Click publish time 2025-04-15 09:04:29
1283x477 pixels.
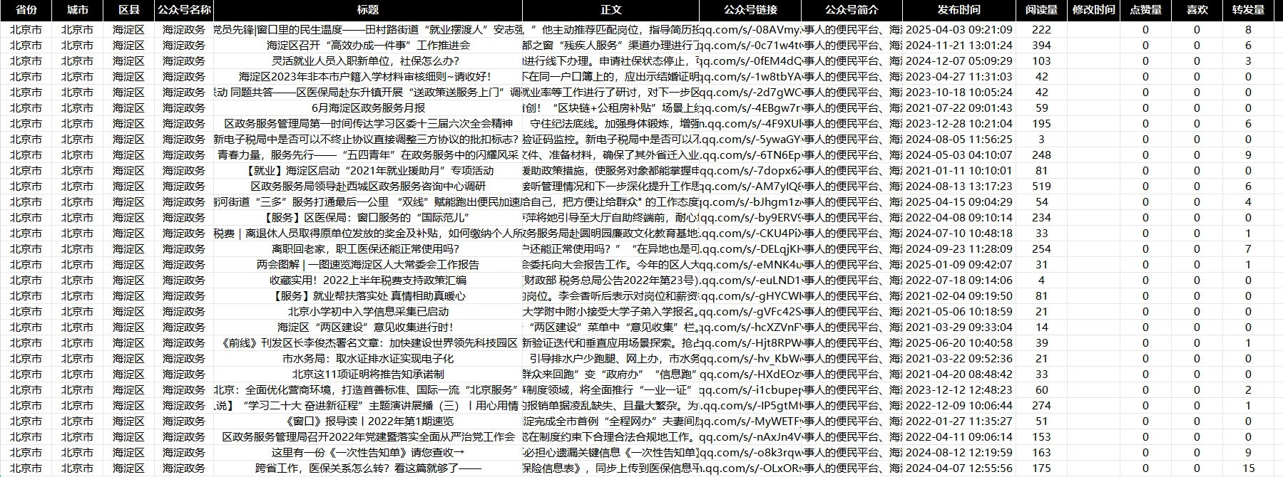(x=959, y=201)
